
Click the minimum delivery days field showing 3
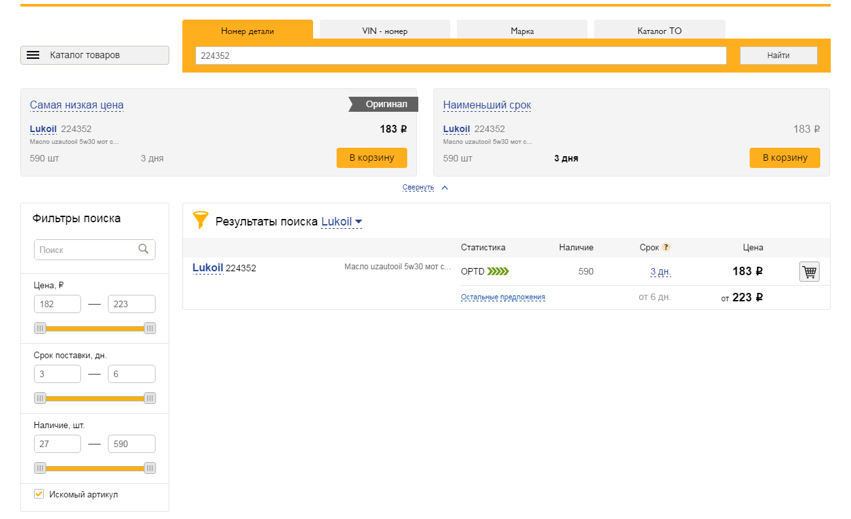pyautogui.click(x=58, y=374)
